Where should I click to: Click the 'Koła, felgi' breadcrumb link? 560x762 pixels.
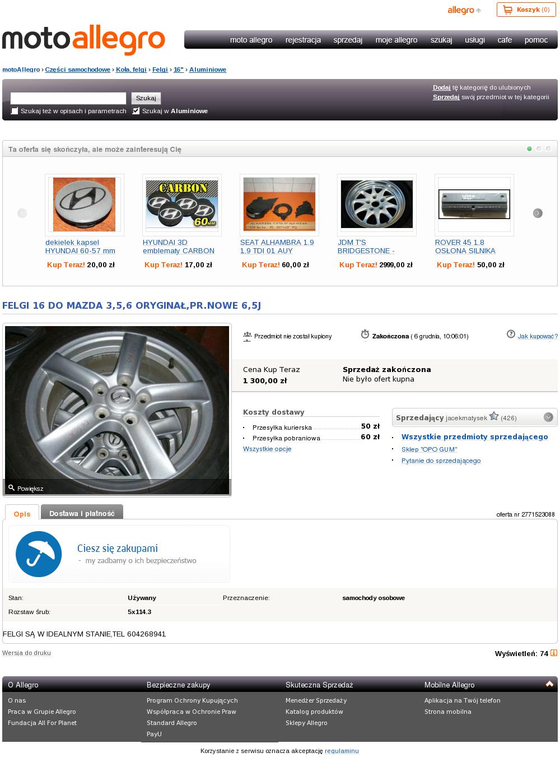click(131, 69)
